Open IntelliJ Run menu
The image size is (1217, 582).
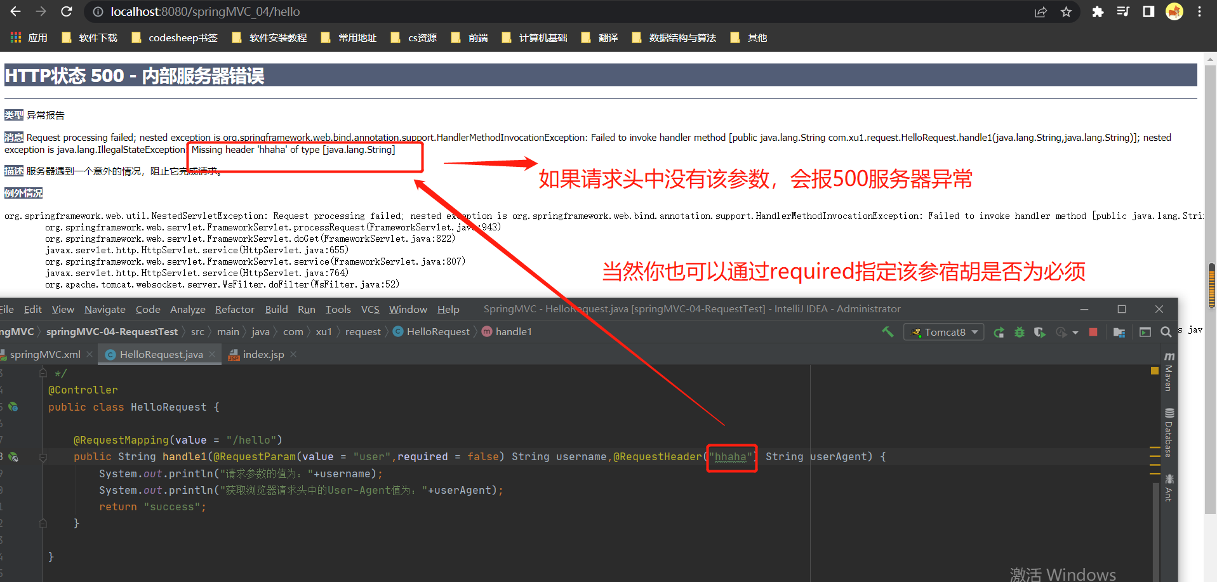pyautogui.click(x=307, y=309)
